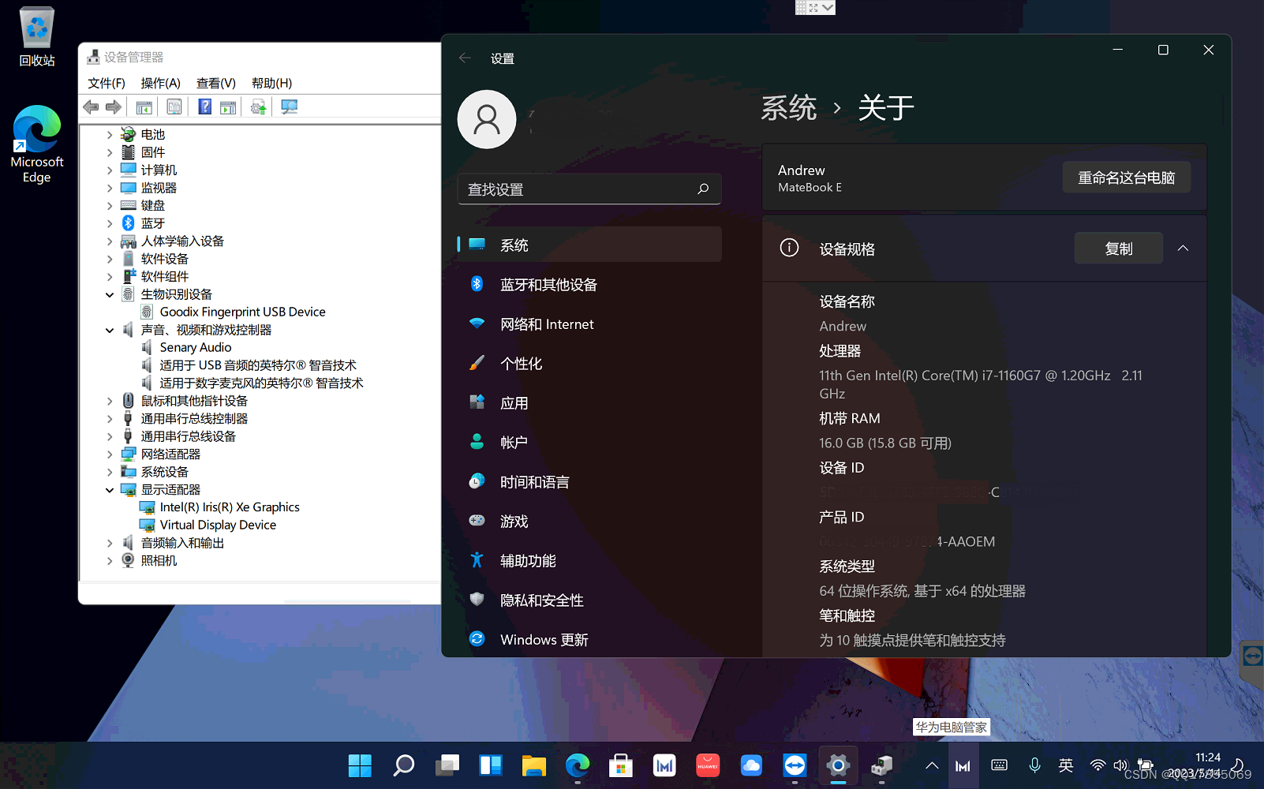Open File Explorer from taskbar

pos(534,765)
